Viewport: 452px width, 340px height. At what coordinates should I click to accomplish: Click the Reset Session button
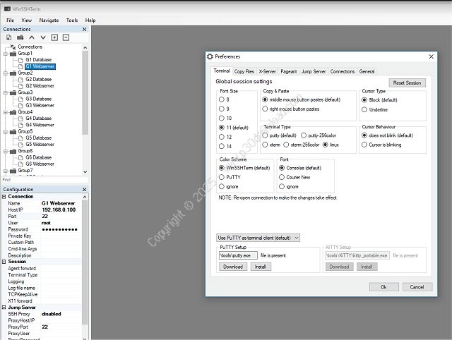(x=407, y=83)
